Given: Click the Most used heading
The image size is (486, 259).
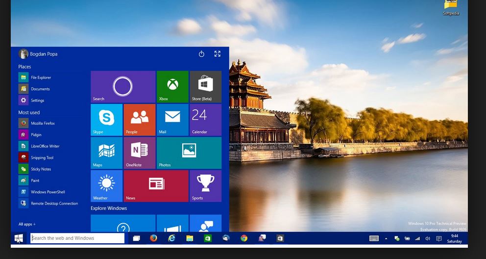Looking at the screenshot, I should 29,112.
